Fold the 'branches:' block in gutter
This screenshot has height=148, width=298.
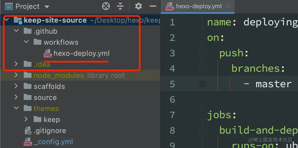(203, 68)
